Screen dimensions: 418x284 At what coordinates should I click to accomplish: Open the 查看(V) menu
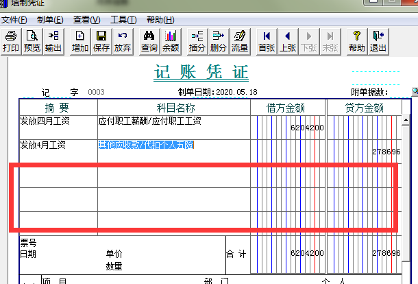pos(86,20)
